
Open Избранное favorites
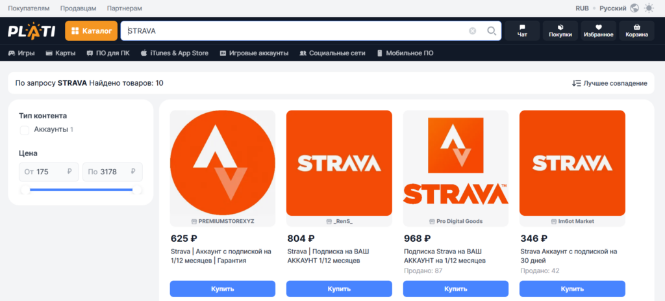click(598, 31)
